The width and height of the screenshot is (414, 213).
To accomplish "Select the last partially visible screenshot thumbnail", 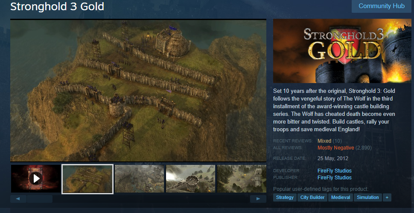I will click(x=242, y=179).
